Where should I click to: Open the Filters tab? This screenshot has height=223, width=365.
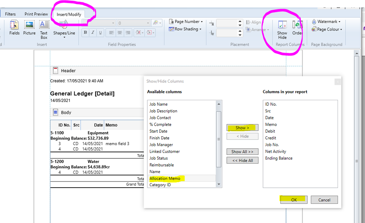coord(10,14)
